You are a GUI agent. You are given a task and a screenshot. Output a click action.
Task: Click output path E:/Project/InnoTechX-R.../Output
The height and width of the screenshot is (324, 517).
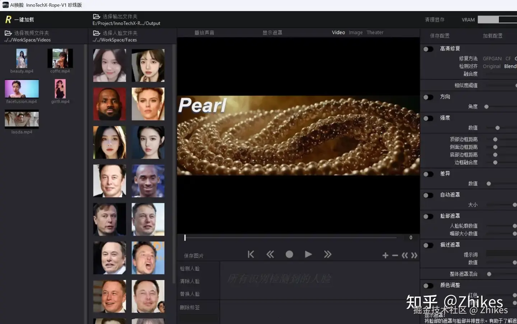coord(126,23)
